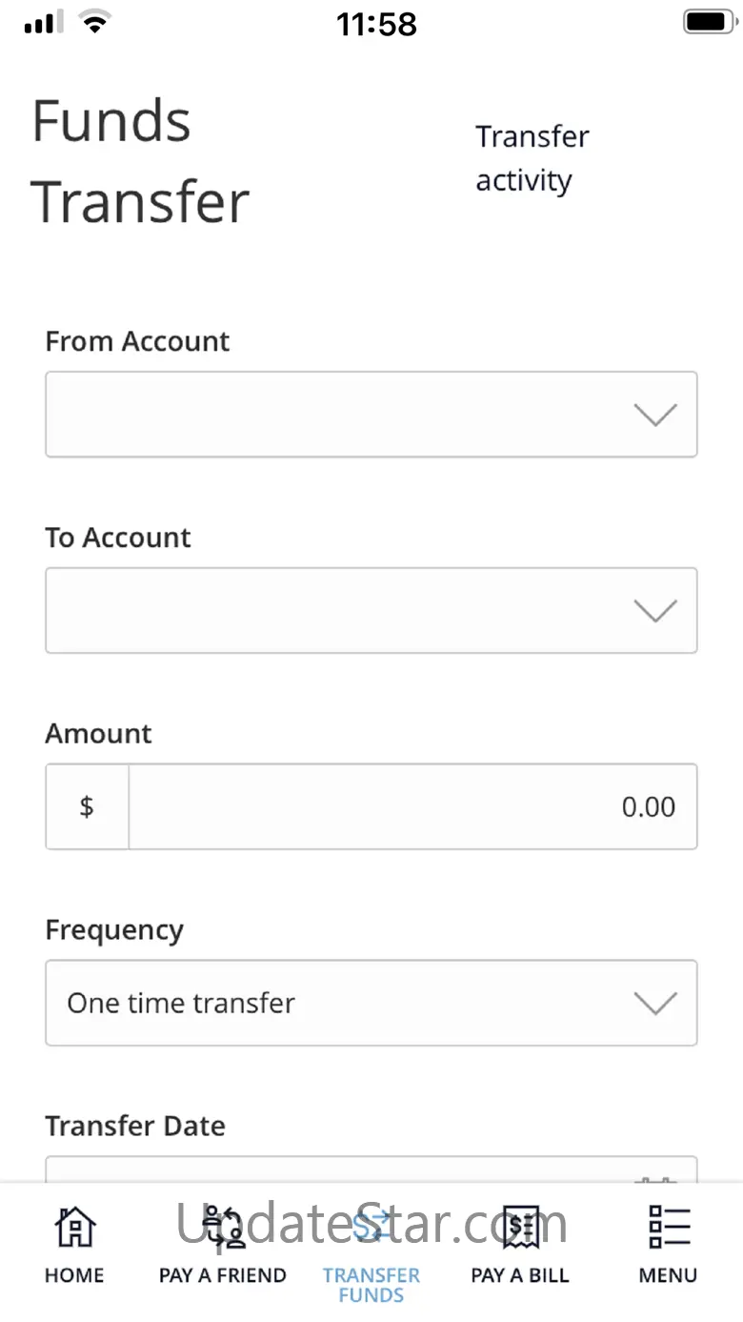
Task: Tap the Wi-Fi icon in status bar
Action: pos(94,23)
